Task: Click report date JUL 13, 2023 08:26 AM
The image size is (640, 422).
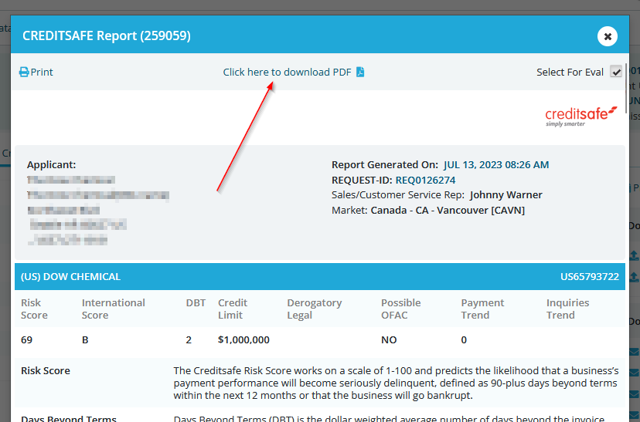Action: point(496,164)
